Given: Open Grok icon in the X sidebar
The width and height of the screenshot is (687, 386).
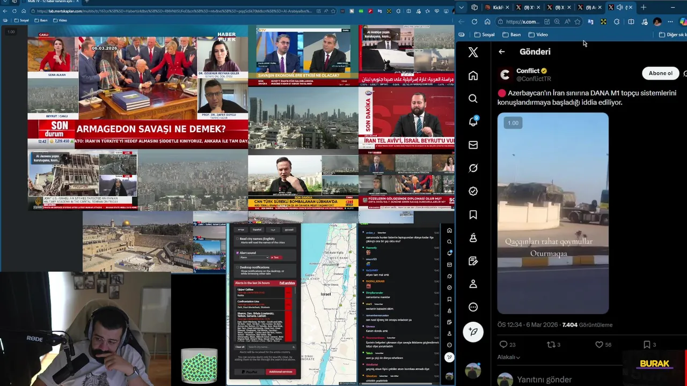Looking at the screenshot, I should pos(473,168).
